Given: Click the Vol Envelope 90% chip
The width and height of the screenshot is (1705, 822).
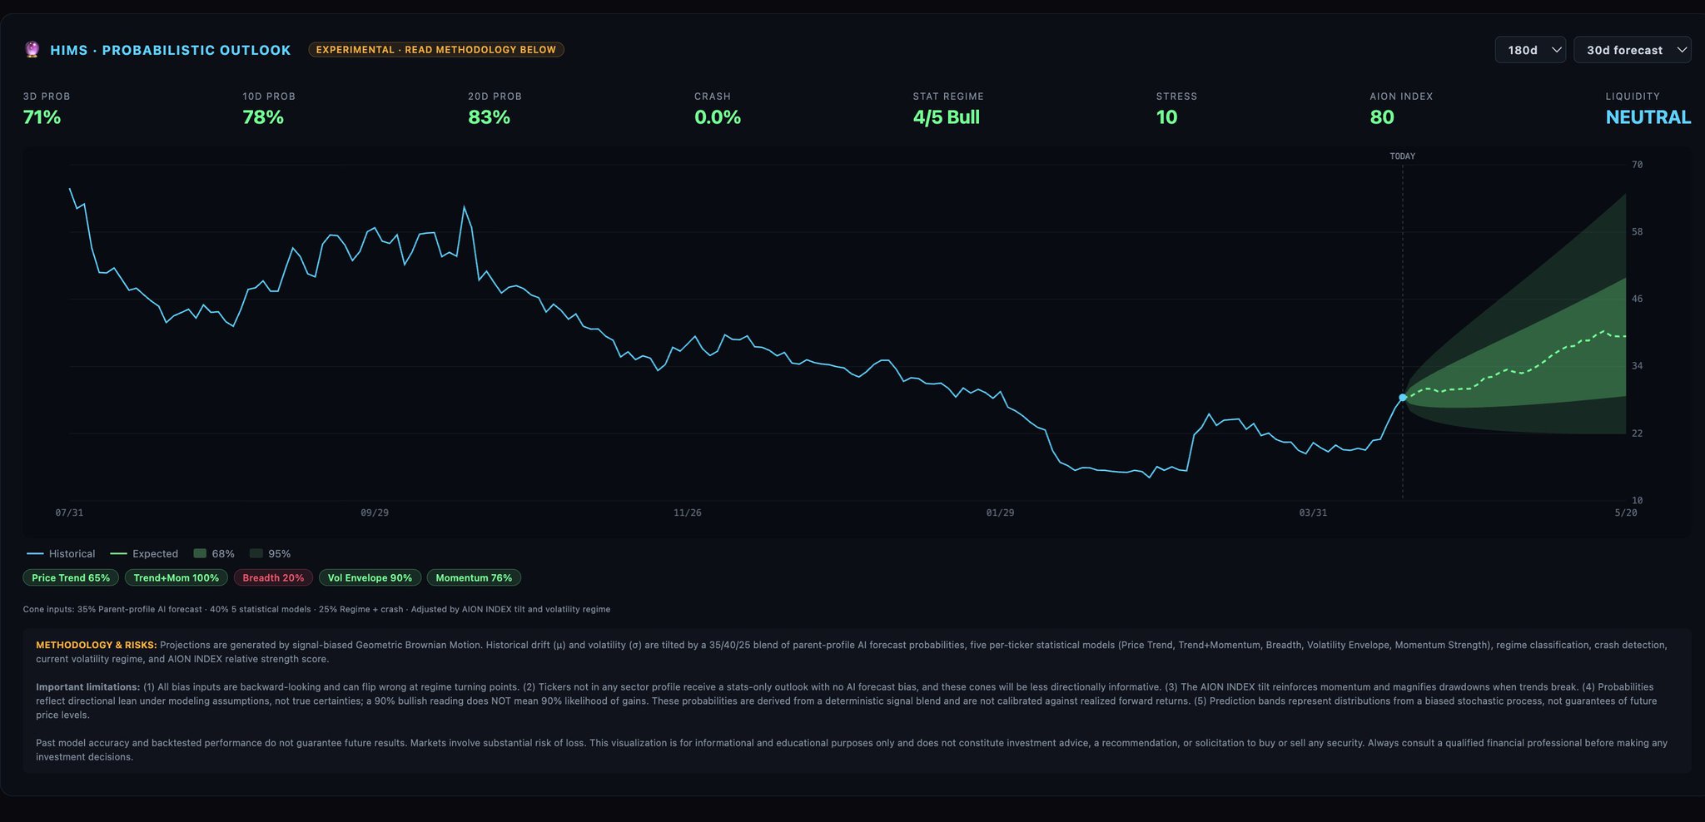Looking at the screenshot, I should coord(370,578).
